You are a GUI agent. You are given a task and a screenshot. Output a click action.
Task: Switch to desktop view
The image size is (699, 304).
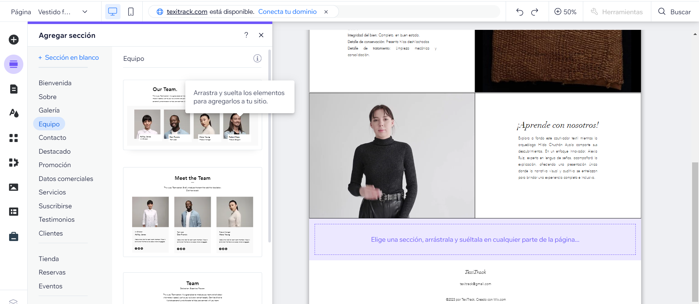tap(113, 12)
